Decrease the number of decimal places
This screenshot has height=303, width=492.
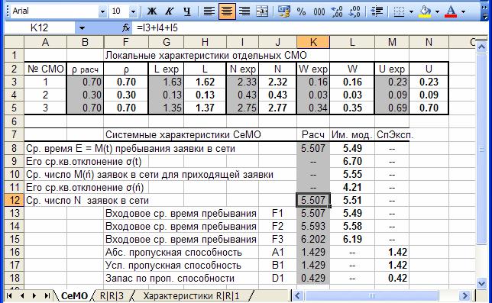pyautogui.click(x=354, y=11)
